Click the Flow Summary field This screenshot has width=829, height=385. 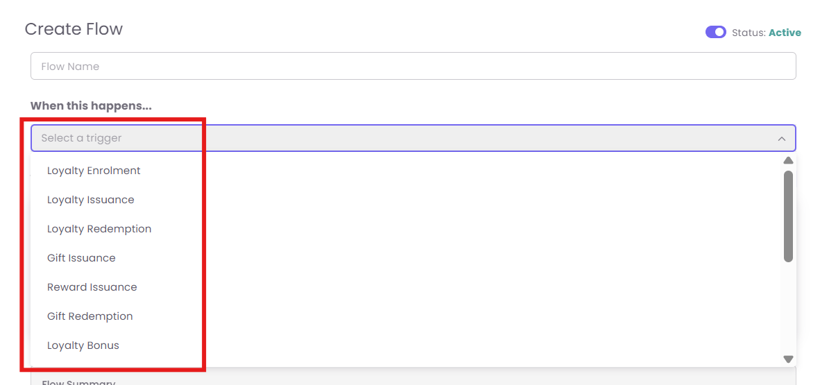[413, 381]
